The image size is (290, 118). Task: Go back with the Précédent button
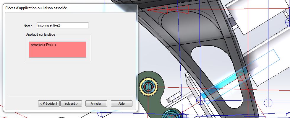click(49, 104)
